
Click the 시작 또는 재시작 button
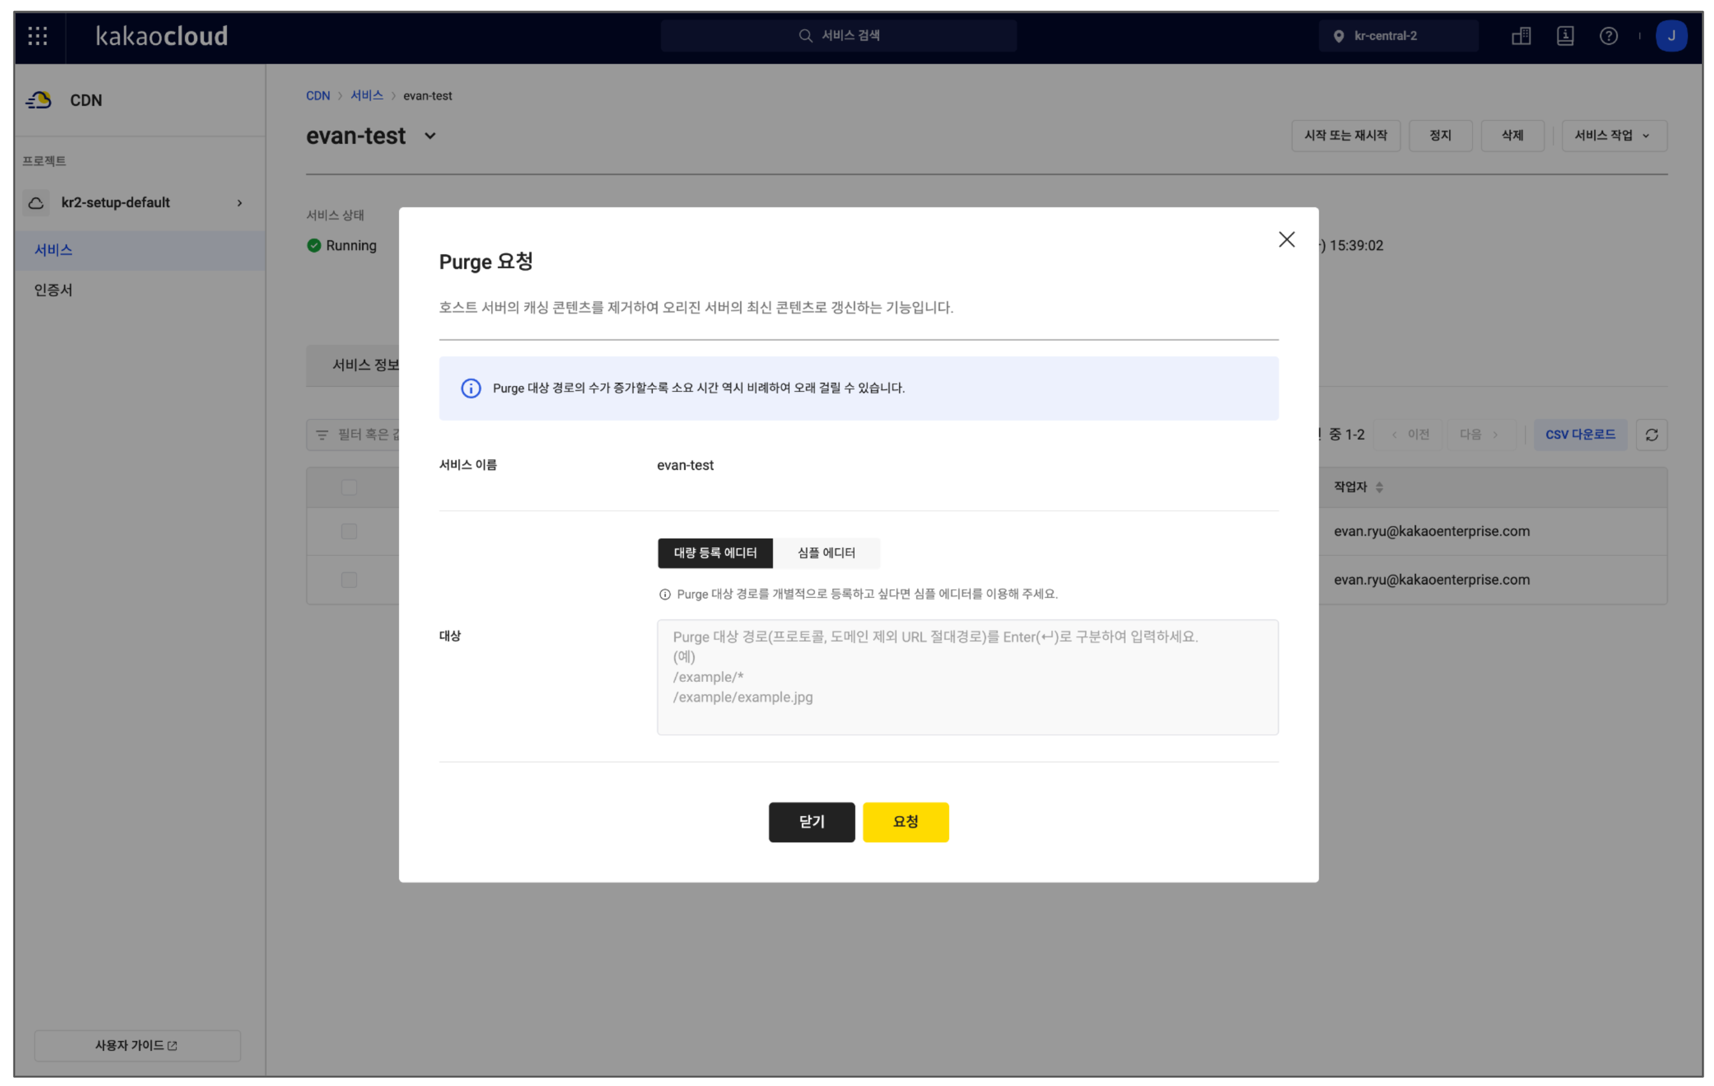pyautogui.click(x=1345, y=135)
